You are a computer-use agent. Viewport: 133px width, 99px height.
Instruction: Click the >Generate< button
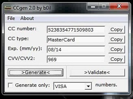point(35,73)
